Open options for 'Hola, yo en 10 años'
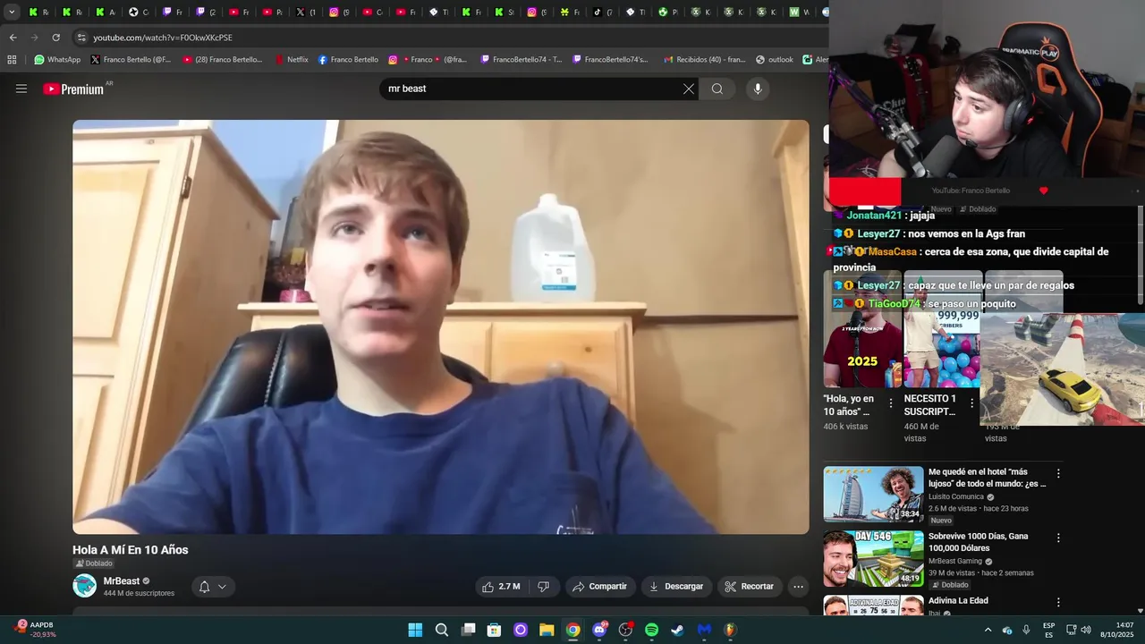The width and height of the screenshot is (1145, 644). (x=890, y=403)
